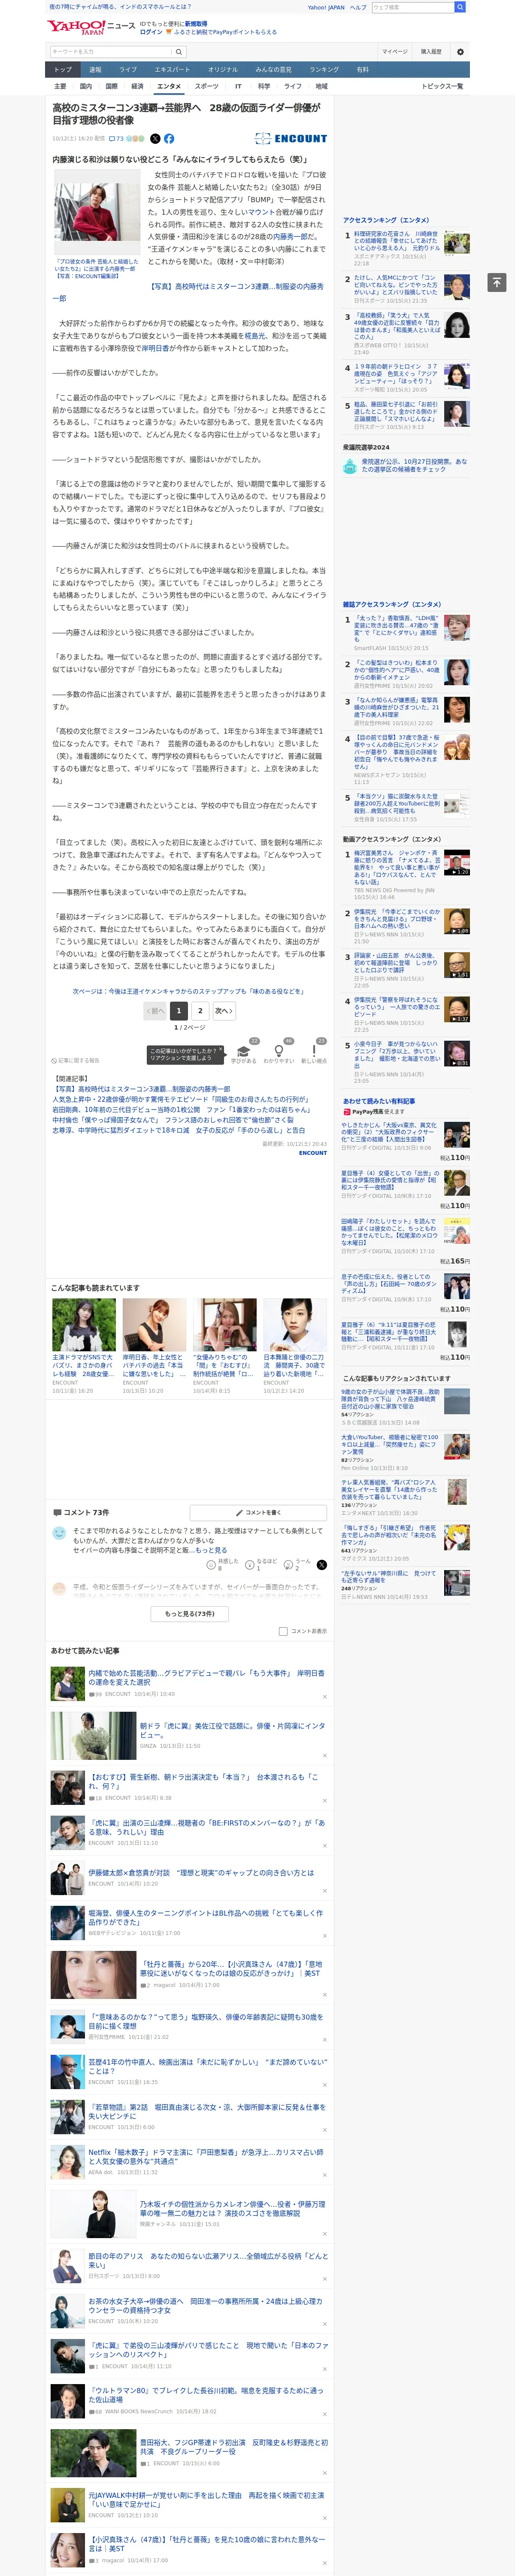Click the Yahoo! JAPAN news logo
Screen dimensions: 515x2576
pyautogui.click(x=91, y=27)
